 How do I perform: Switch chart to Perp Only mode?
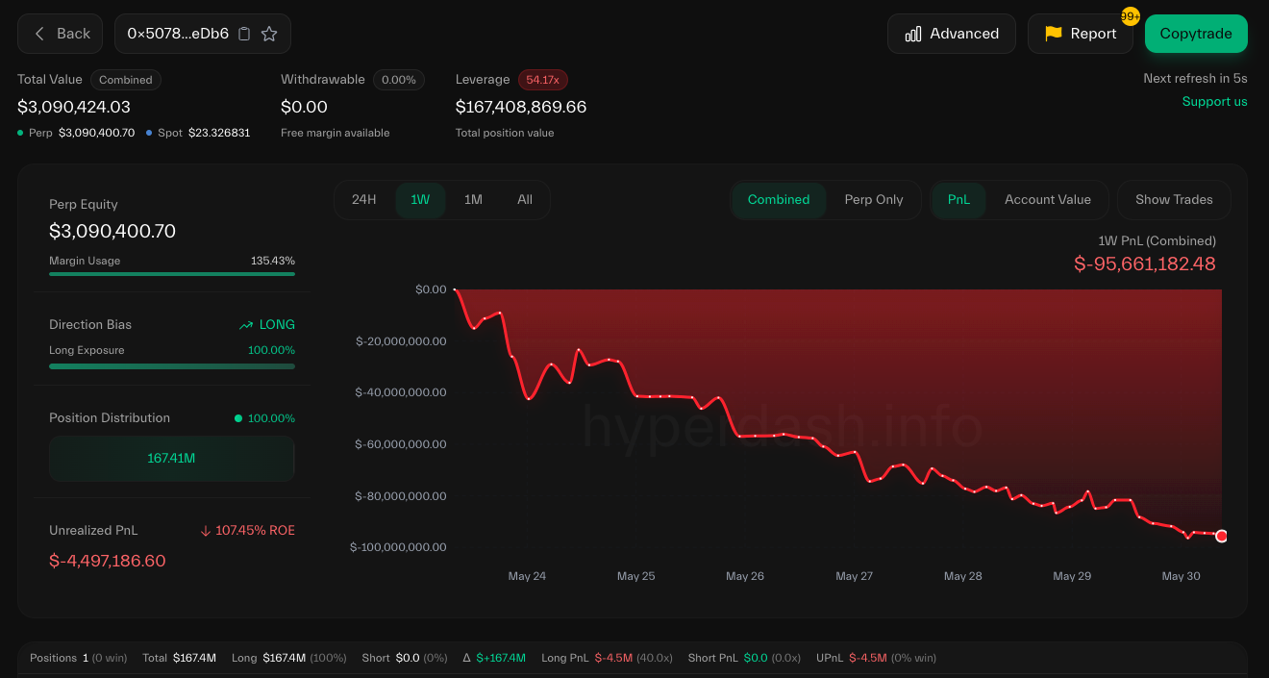pos(873,200)
